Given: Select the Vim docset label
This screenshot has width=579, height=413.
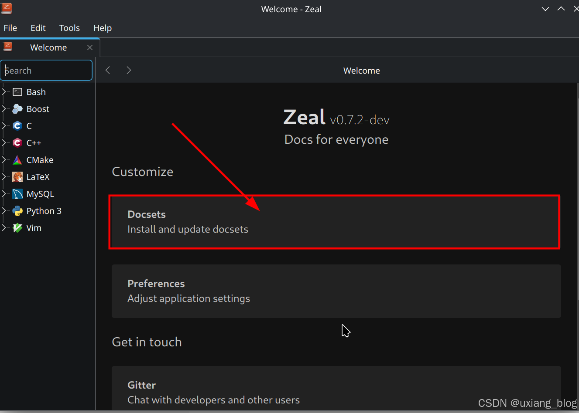Looking at the screenshot, I should [x=34, y=228].
